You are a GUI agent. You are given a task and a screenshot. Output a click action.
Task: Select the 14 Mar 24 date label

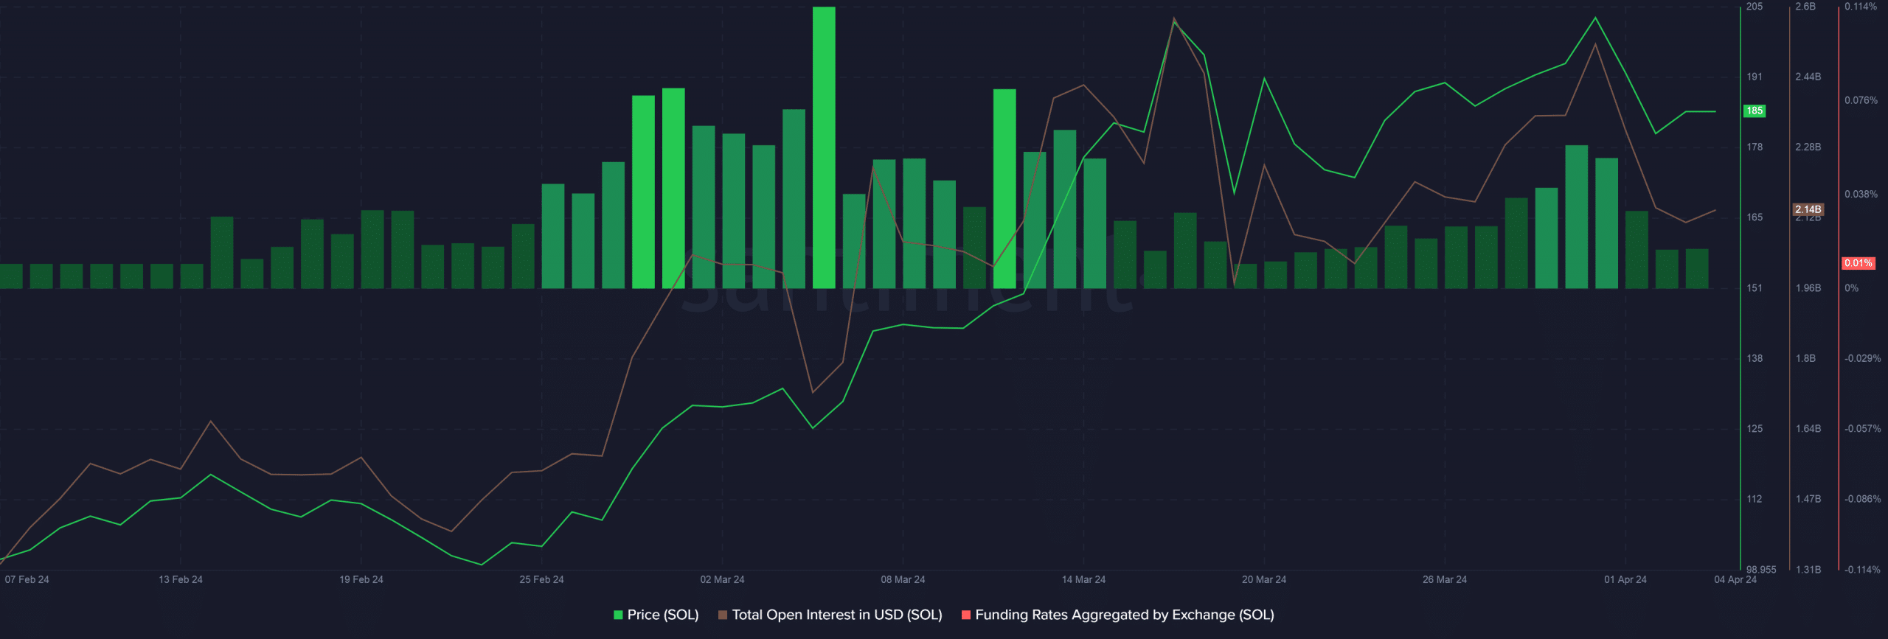tap(1083, 579)
